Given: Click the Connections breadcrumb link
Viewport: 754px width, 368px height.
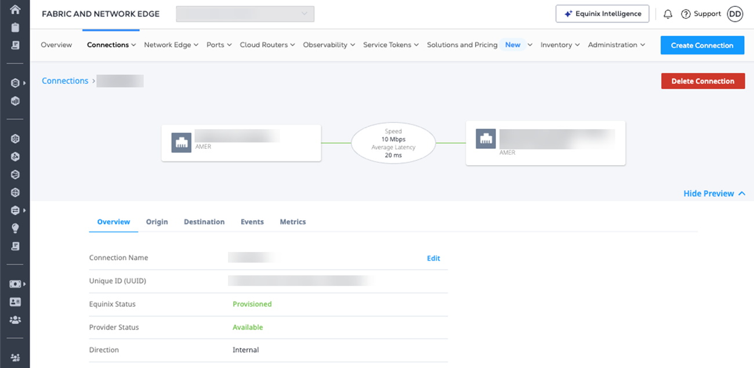Looking at the screenshot, I should pos(65,81).
